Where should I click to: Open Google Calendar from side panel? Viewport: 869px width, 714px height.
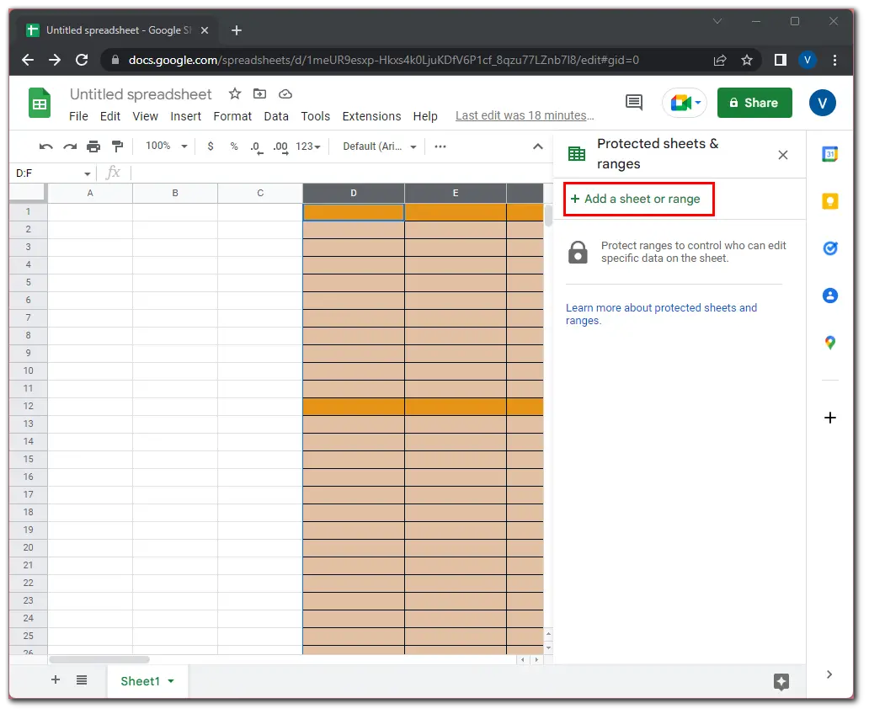829,154
